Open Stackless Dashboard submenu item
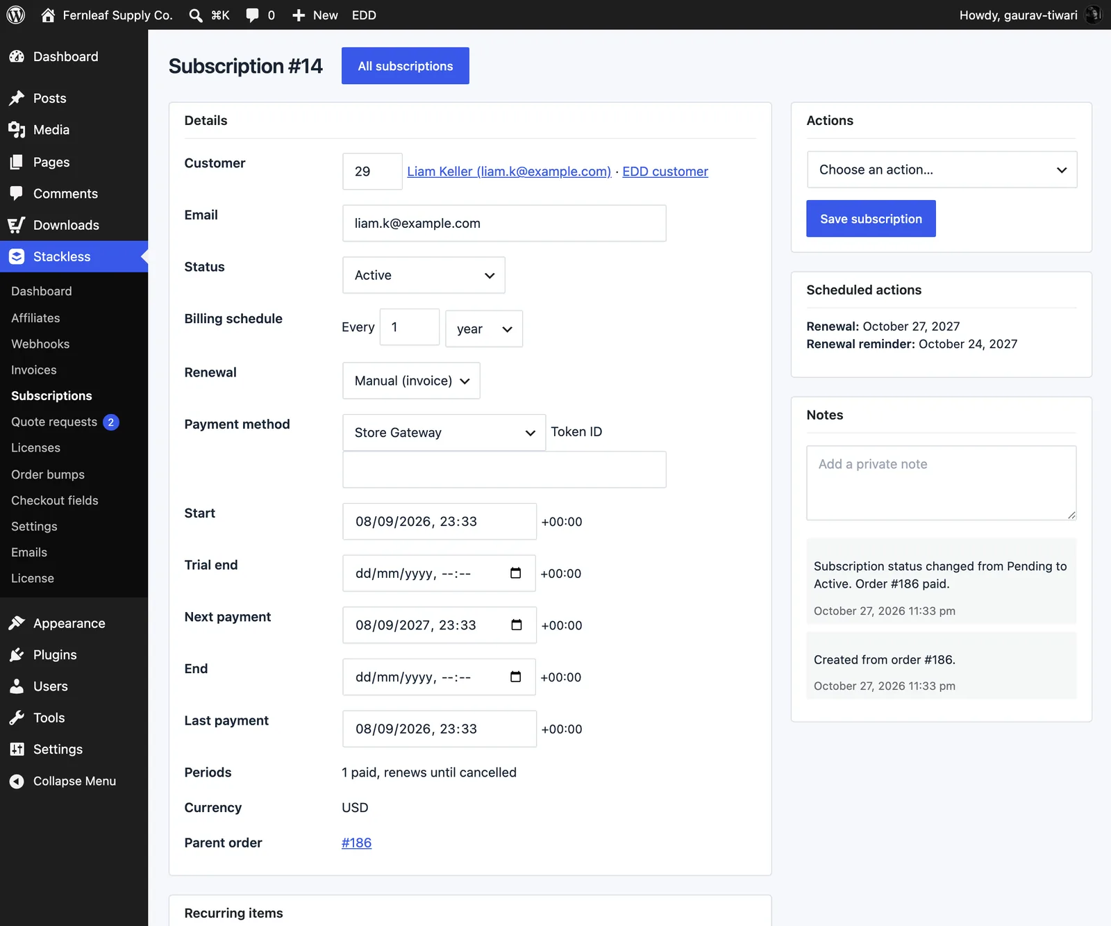 click(x=42, y=291)
